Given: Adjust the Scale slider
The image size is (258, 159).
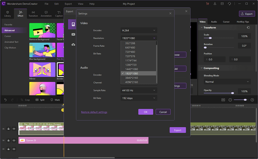Looking at the screenshot, I should click(219, 38).
